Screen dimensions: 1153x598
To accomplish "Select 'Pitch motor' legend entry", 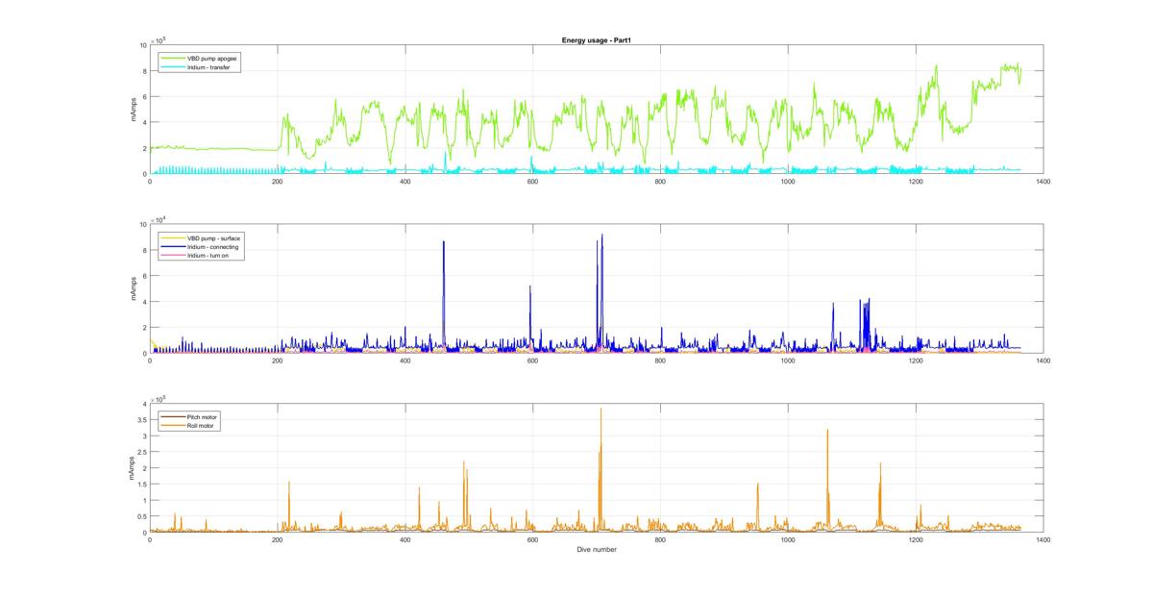I will [x=202, y=416].
